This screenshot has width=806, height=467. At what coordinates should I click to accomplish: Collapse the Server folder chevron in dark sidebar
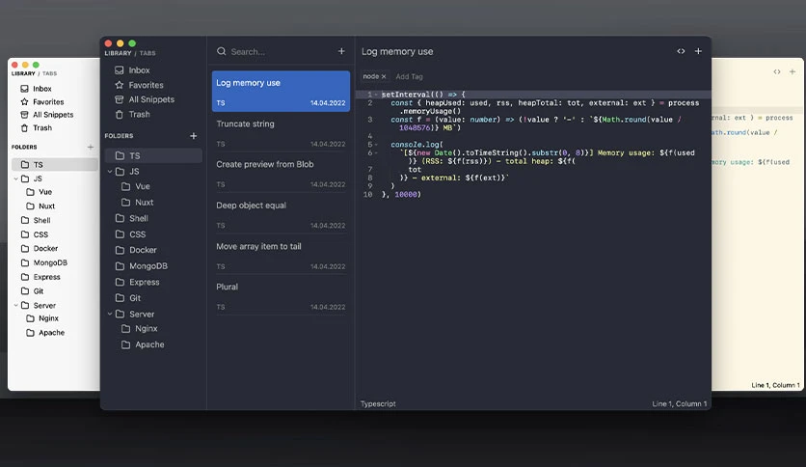[x=110, y=314]
